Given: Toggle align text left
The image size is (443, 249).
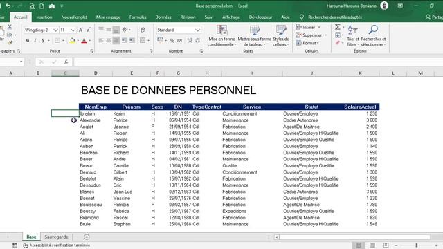Looking at the screenshot, I should click(x=101, y=40).
